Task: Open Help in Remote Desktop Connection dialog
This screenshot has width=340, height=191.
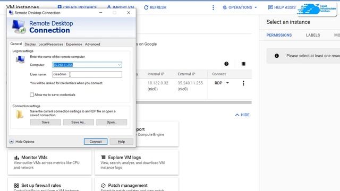Action: (121, 142)
